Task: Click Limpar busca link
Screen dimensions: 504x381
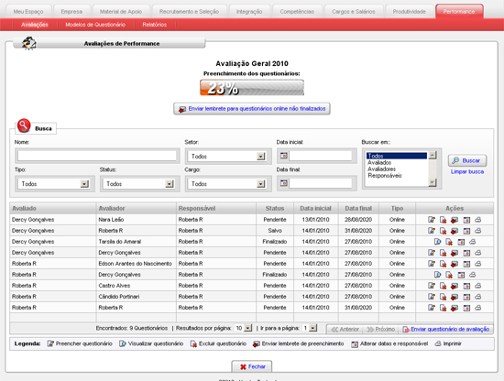Action: [x=467, y=171]
